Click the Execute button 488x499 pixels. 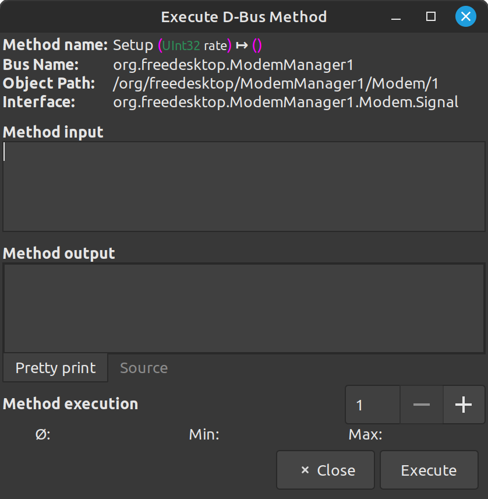429,470
